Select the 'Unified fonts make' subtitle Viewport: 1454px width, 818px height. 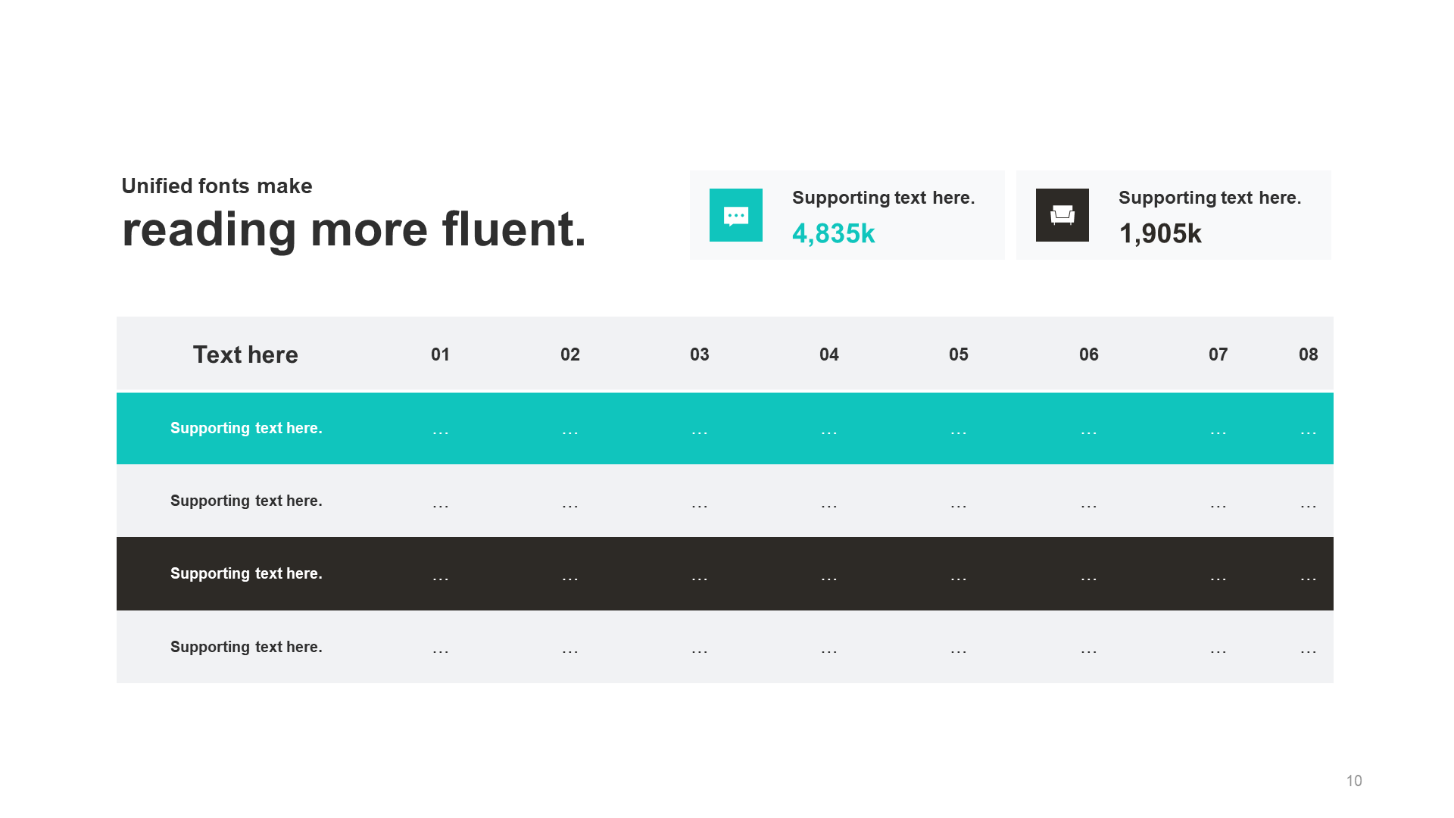click(x=217, y=186)
